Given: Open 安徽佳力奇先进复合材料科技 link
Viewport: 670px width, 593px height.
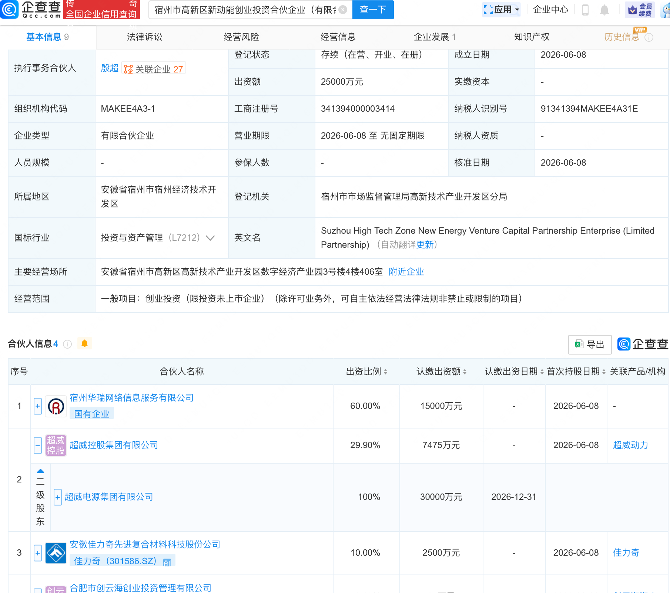Looking at the screenshot, I should tap(145, 545).
